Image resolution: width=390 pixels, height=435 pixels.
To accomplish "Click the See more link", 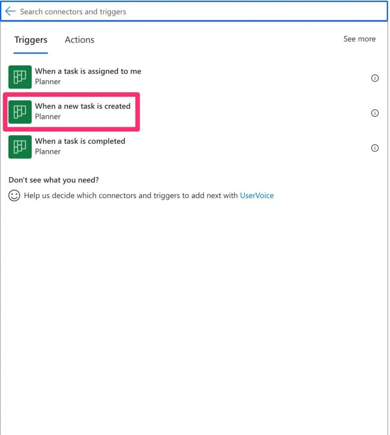I will (359, 39).
